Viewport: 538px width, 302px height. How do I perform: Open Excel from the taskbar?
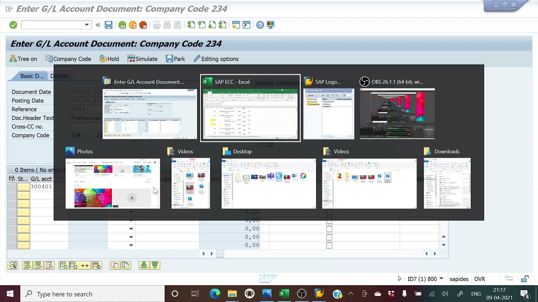point(284,294)
